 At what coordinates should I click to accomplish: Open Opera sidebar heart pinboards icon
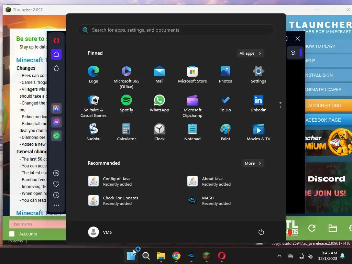tap(56, 184)
